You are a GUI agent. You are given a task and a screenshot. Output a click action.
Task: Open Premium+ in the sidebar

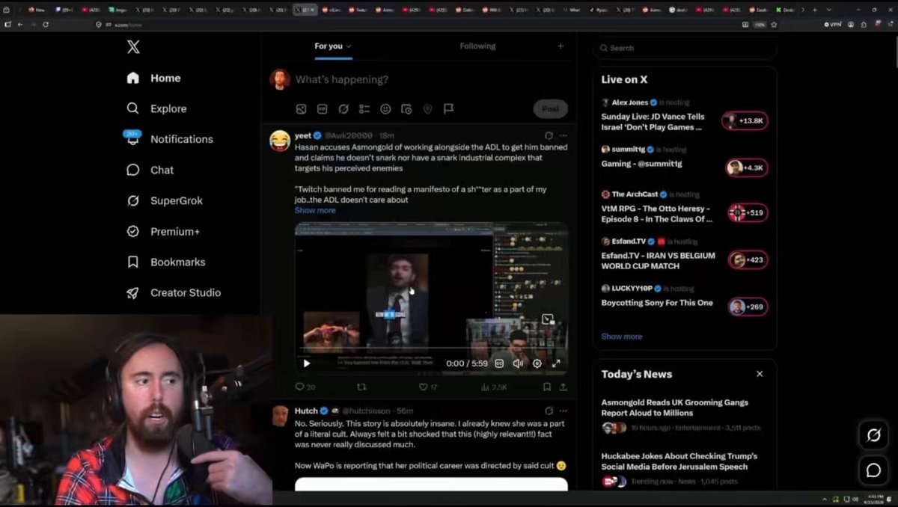(x=164, y=231)
